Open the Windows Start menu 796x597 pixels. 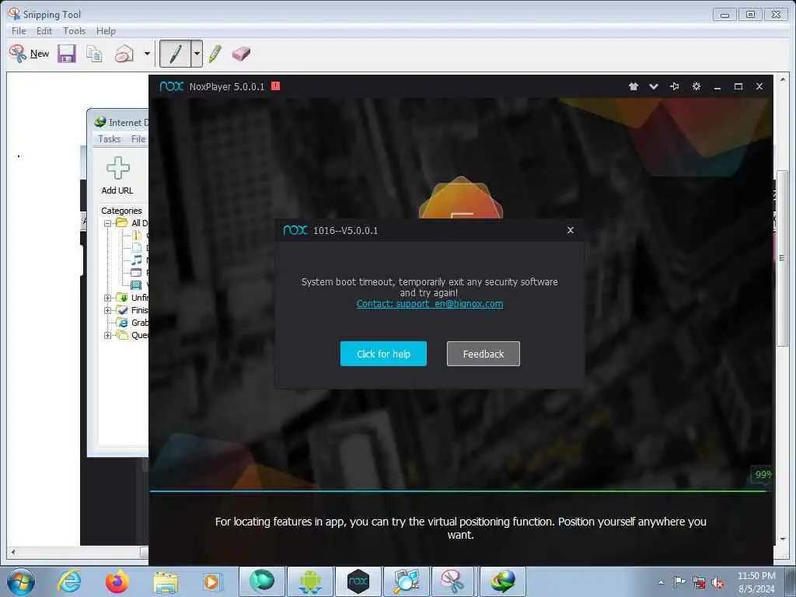coord(20,581)
